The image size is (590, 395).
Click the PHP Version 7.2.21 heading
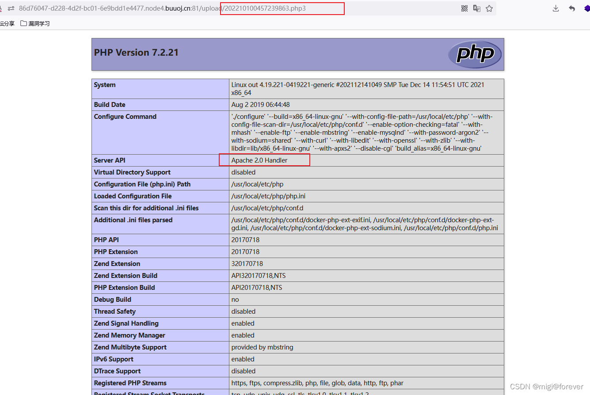[136, 53]
